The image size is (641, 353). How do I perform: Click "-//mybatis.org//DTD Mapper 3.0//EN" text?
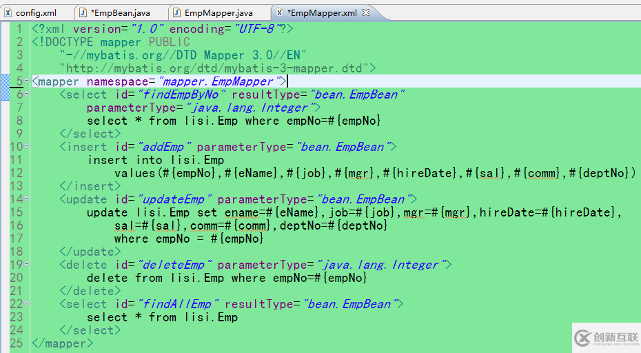click(x=183, y=55)
